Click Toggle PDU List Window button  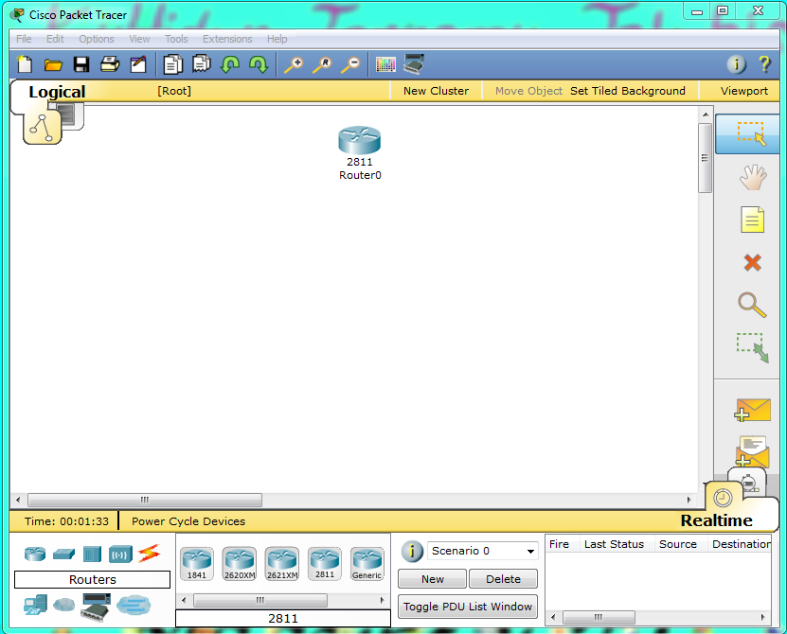467,607
